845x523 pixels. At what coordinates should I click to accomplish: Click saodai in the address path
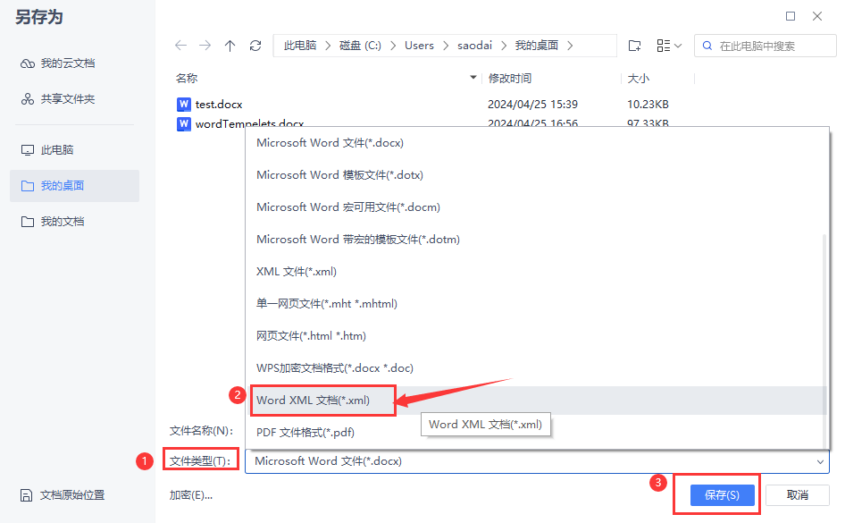pyautogui.click(x=475, y=46)
